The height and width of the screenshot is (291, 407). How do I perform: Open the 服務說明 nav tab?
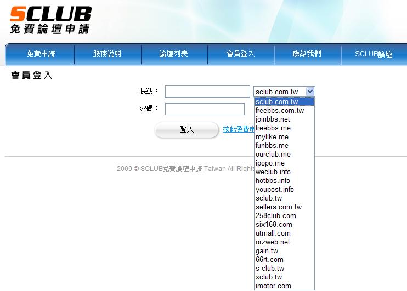pyautogui.click(x=107, y=54)
